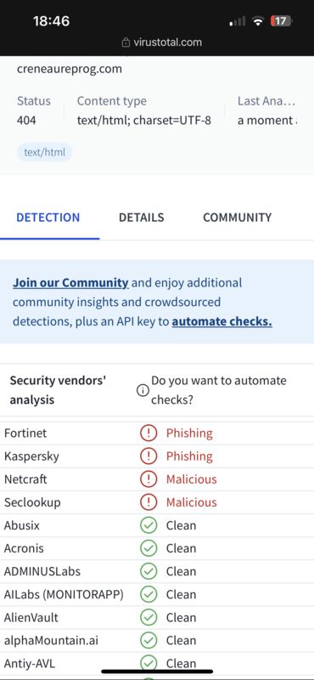Tap the cellular signal bars
The width and height of the screenshot is (314, 680).
point(238,20)
